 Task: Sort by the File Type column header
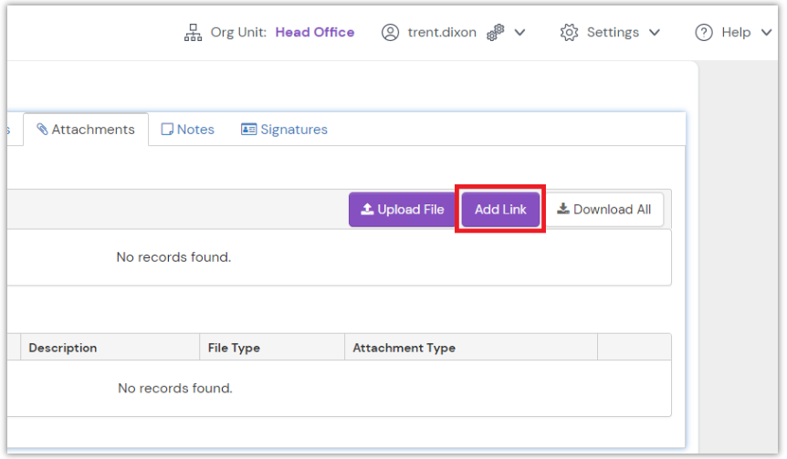coord(234,348)
